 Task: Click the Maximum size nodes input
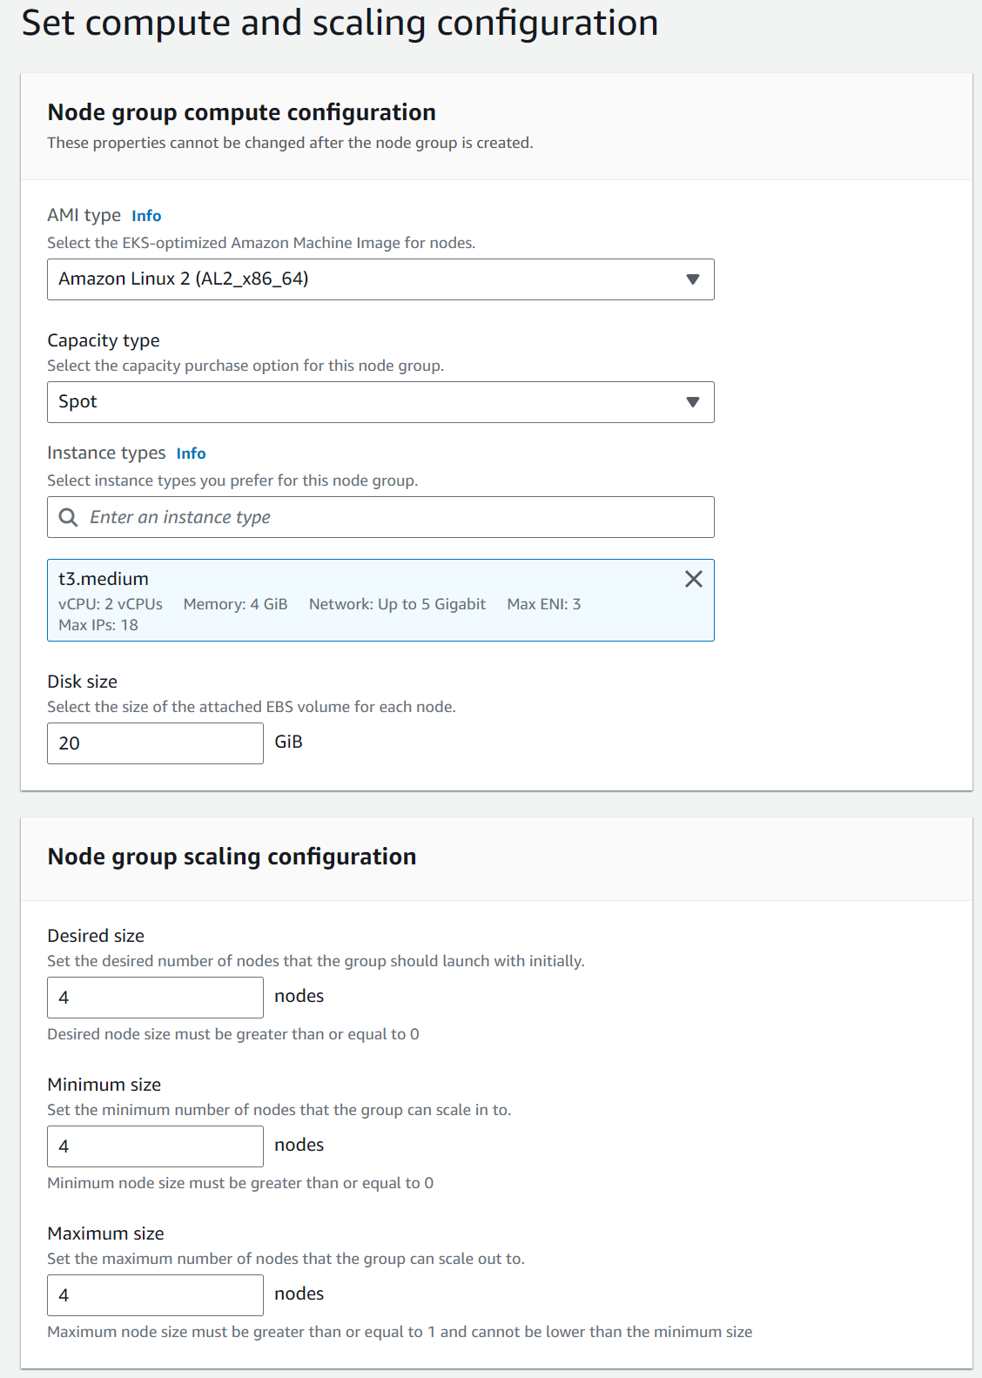tap(155, 1295)
